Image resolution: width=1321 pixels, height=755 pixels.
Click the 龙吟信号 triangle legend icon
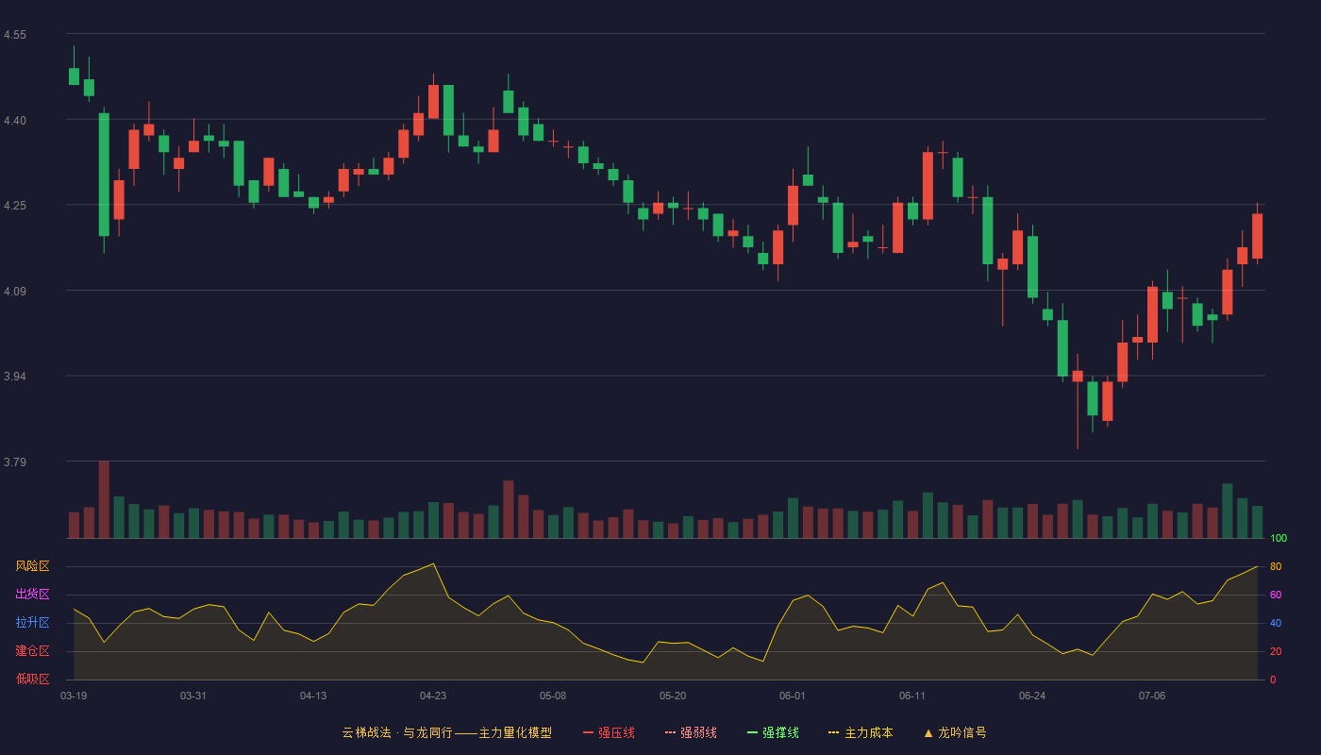(928, 732)
